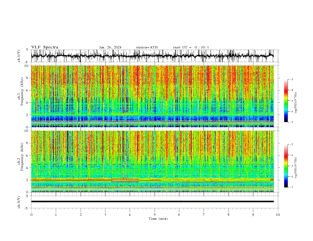The height and width of the screenshot is (241, 313).
Task: Click the "VLF Spectra" title text
Action: (x=45, y=47)
